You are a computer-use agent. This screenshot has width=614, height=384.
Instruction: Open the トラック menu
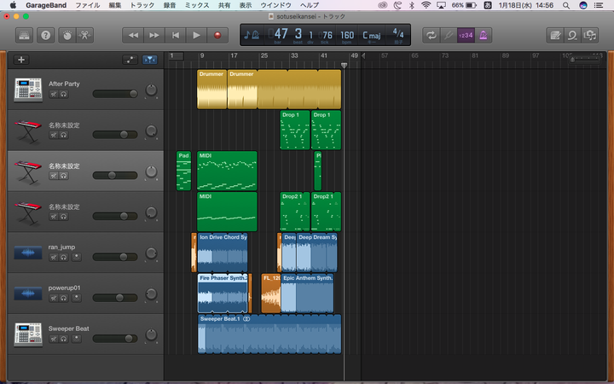[x=142, y=5]
